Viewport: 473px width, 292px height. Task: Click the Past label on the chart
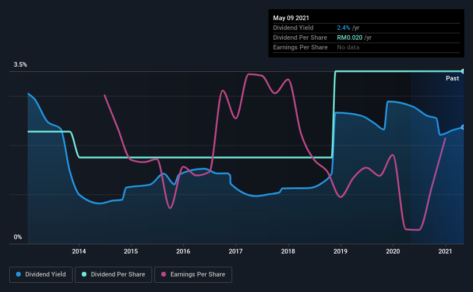[452, 78]
